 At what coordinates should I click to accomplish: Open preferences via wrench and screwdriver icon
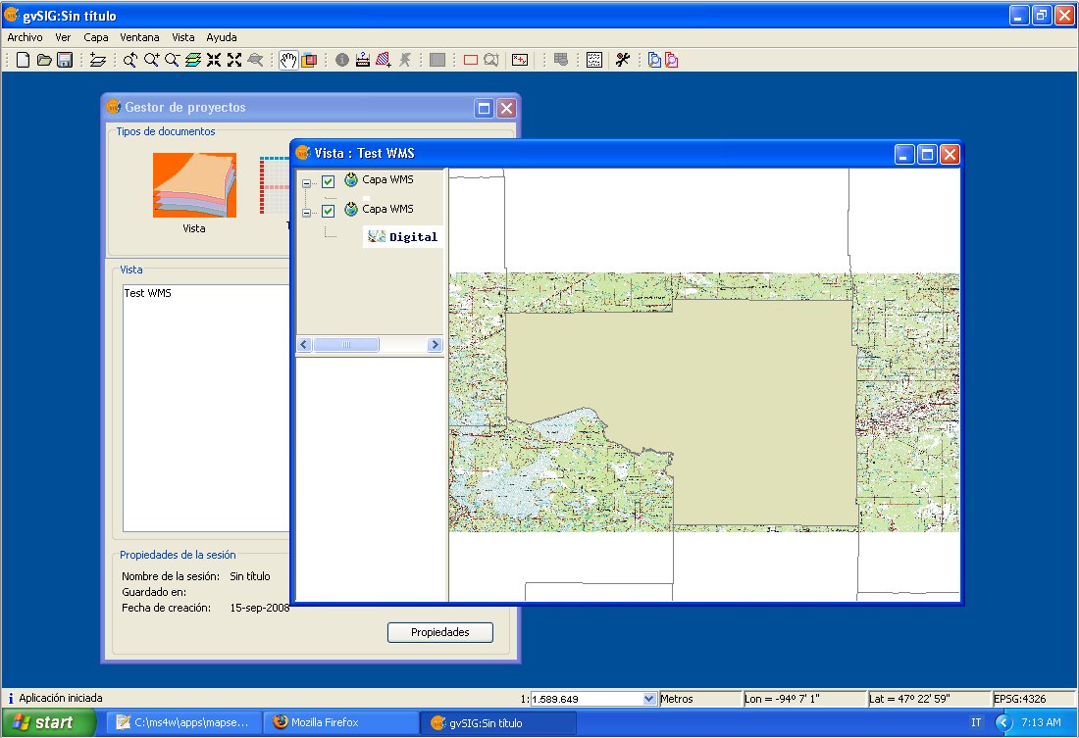(622, 60)
